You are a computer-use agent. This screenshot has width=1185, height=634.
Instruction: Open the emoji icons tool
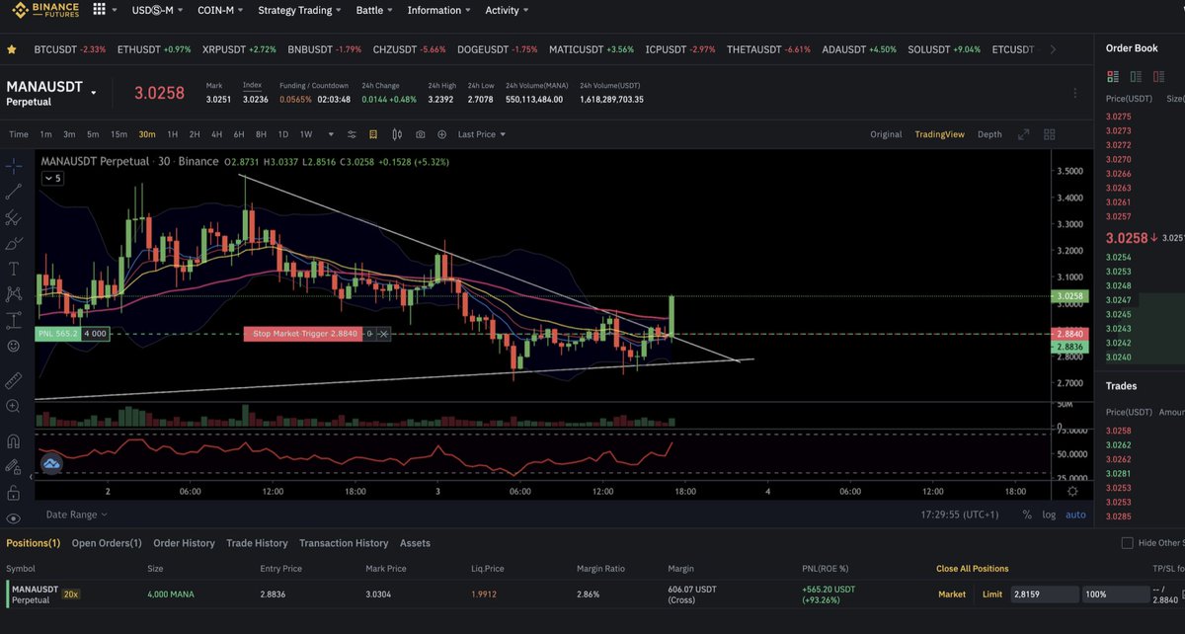pyautogui.click(x=14, y=346)
